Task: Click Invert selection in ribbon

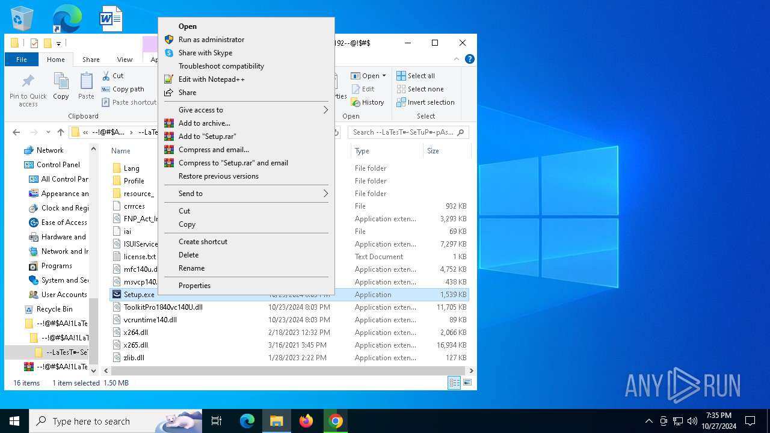Action: coord(425,102)
